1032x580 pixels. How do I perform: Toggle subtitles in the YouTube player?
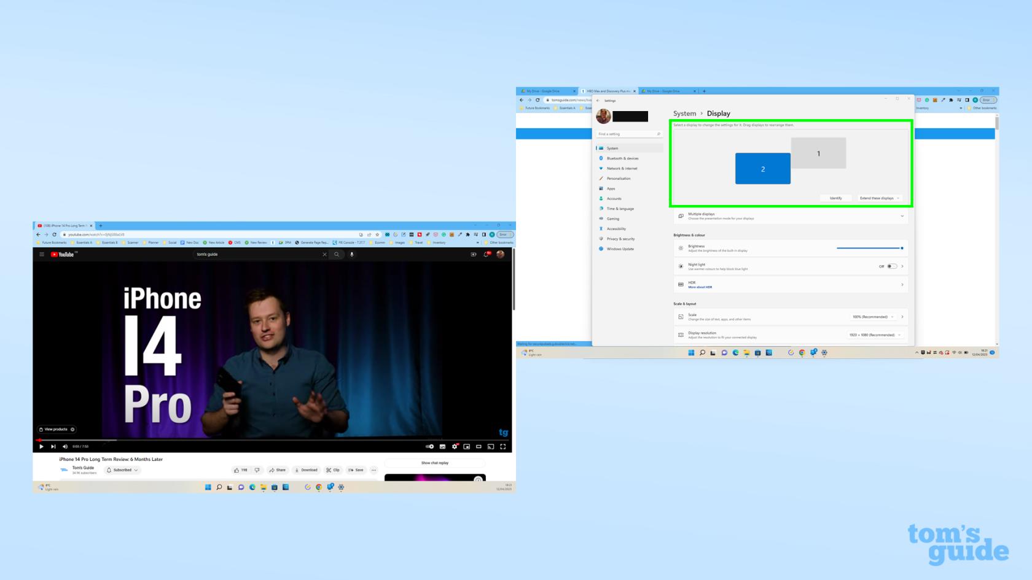pos(442,446)
